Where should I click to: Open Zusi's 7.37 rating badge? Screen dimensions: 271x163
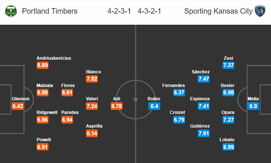coord(228,65)
